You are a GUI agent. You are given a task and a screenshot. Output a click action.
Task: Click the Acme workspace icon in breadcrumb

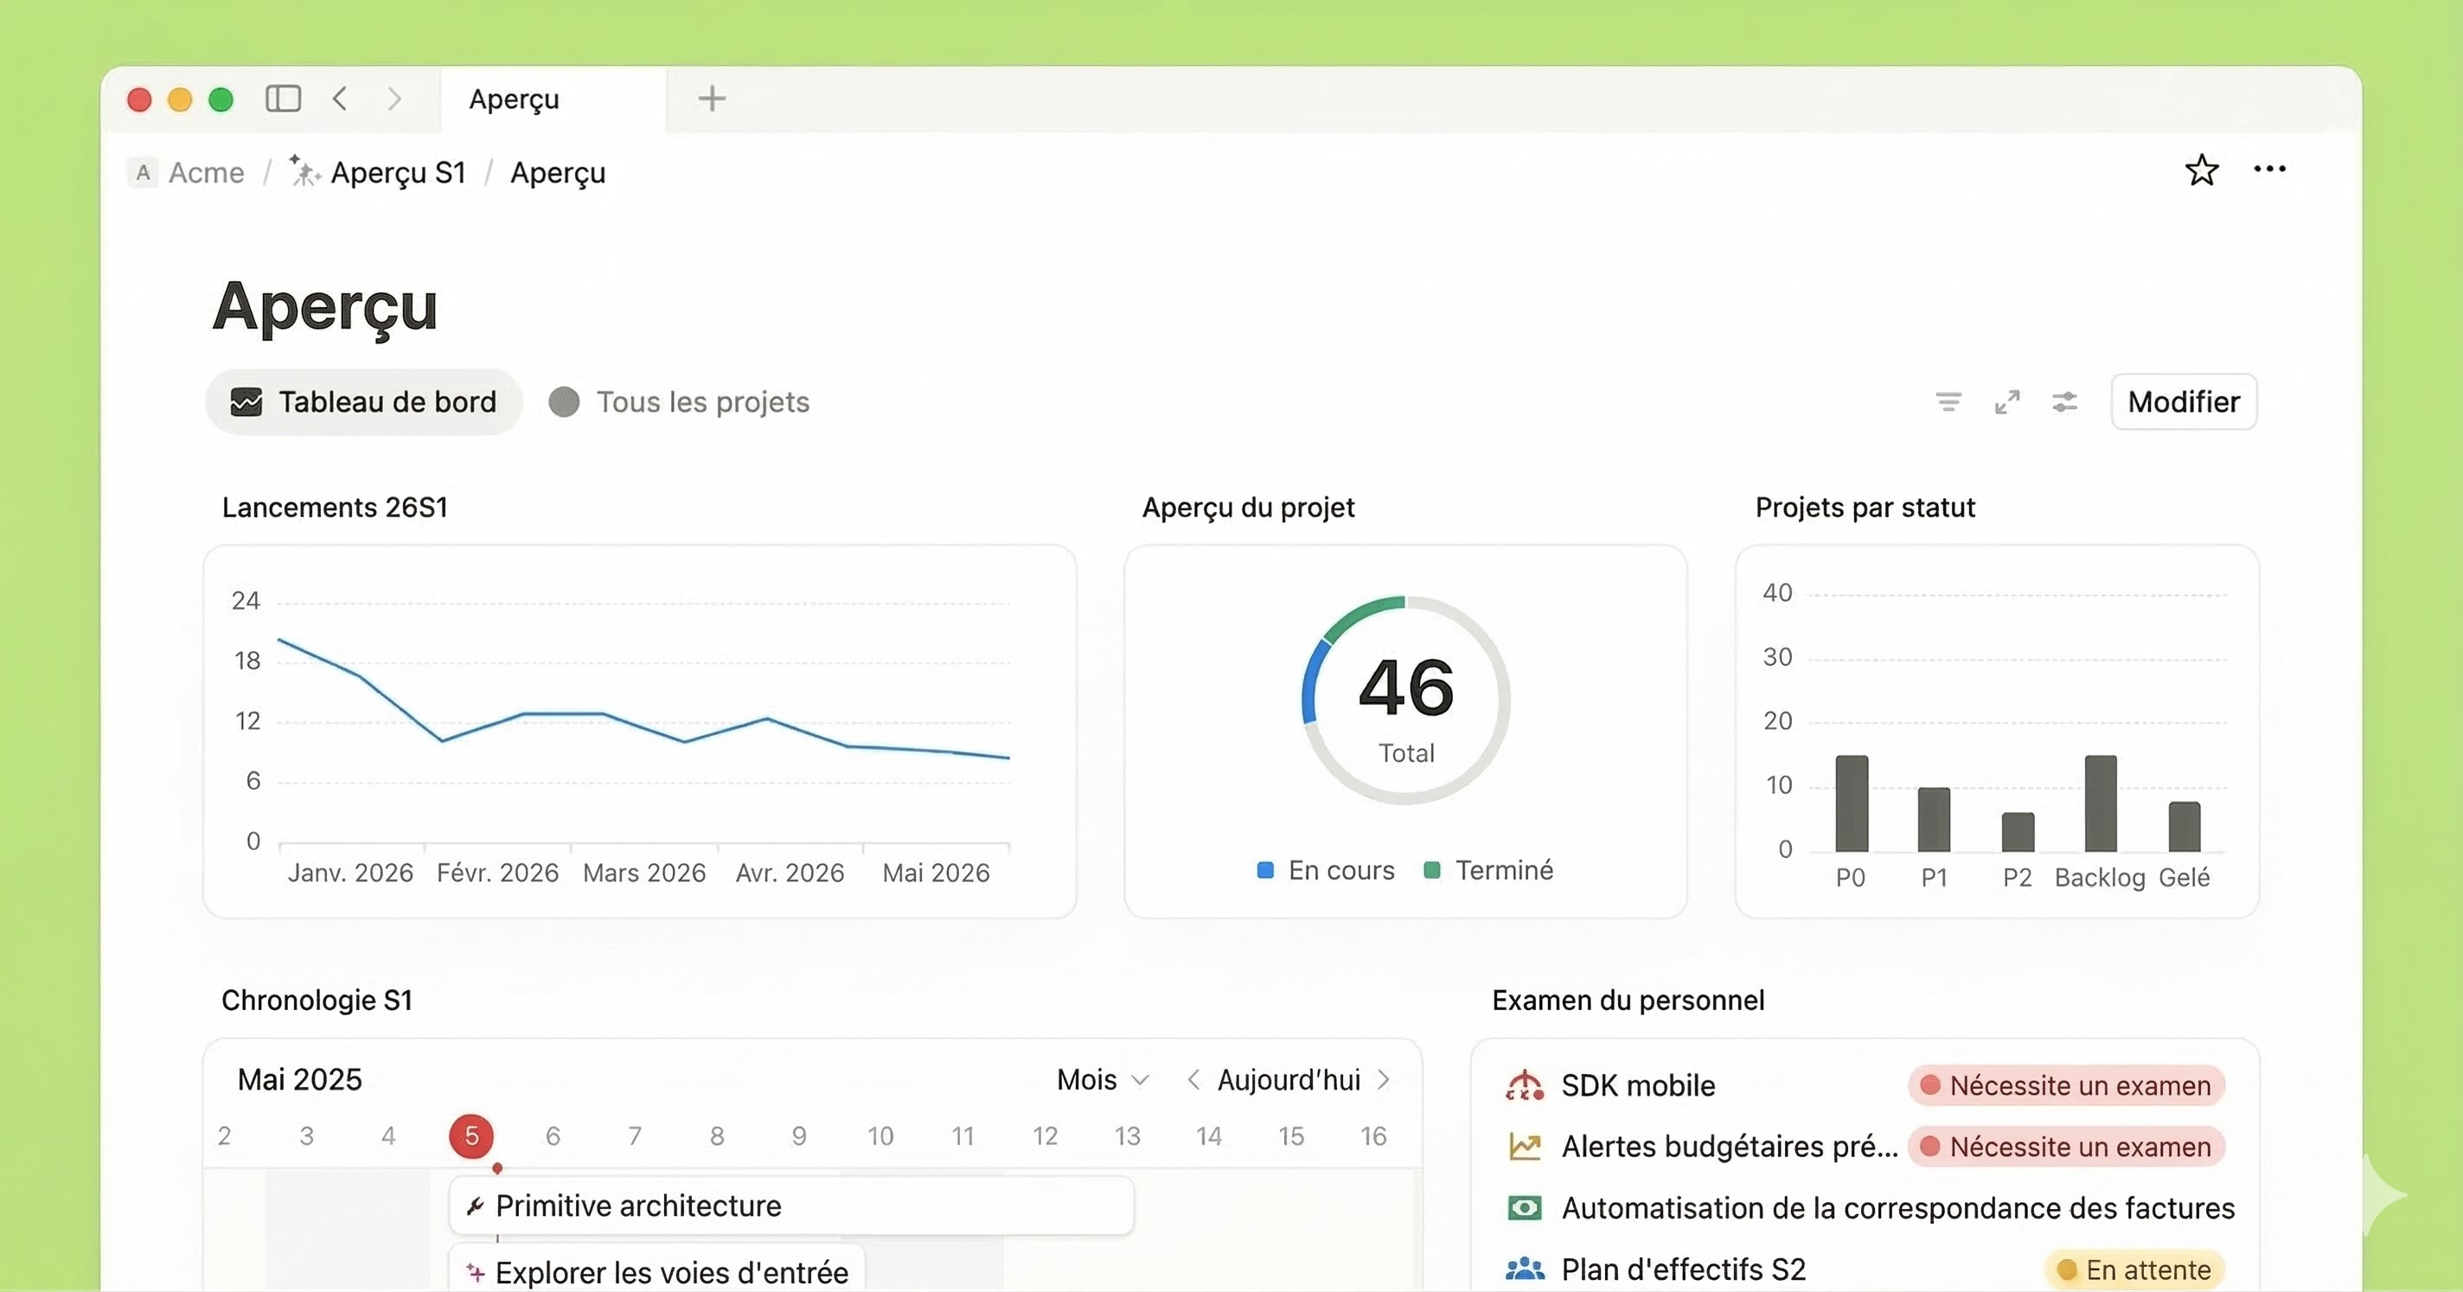pyautogui.click(x=144, y=172)
